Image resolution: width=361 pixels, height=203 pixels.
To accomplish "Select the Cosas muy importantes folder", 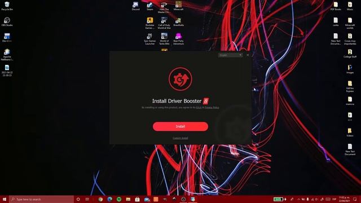I will [350, 39].
